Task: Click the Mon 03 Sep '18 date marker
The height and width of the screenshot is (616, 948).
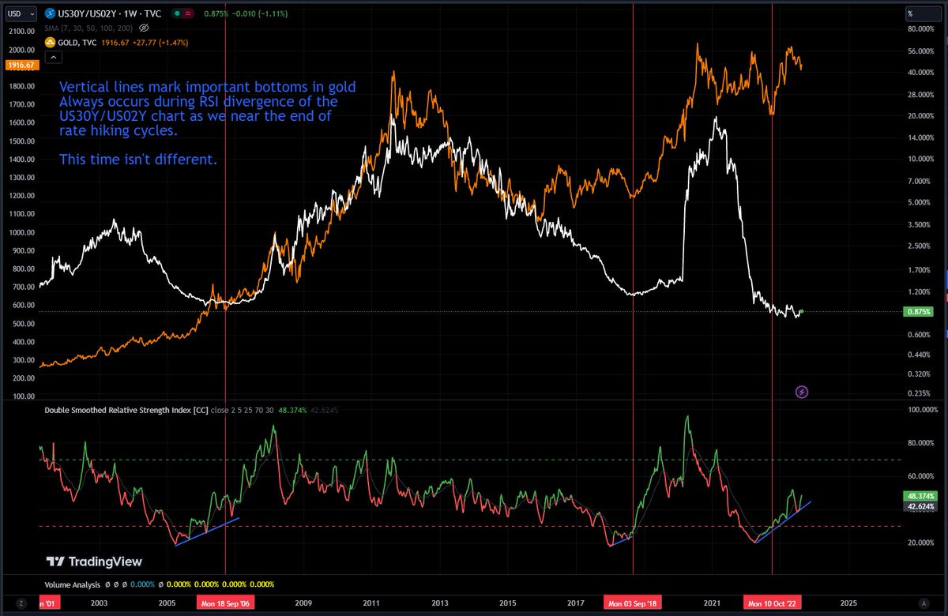Action: click(633, 602)
